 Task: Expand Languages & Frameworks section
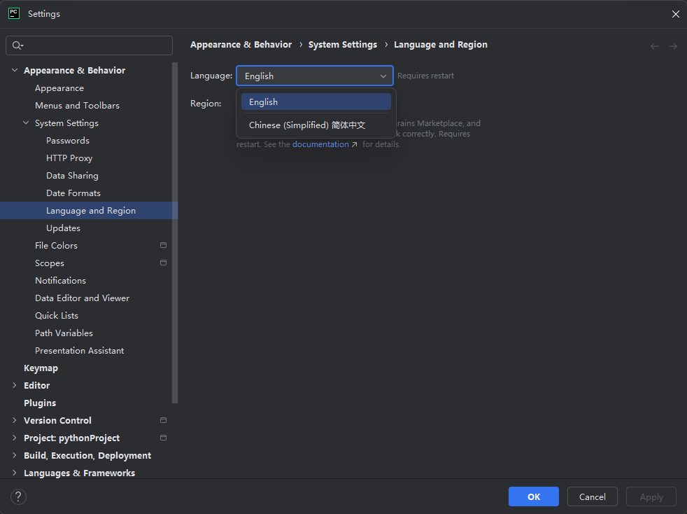pyautogui.click(x=15, y=473)
